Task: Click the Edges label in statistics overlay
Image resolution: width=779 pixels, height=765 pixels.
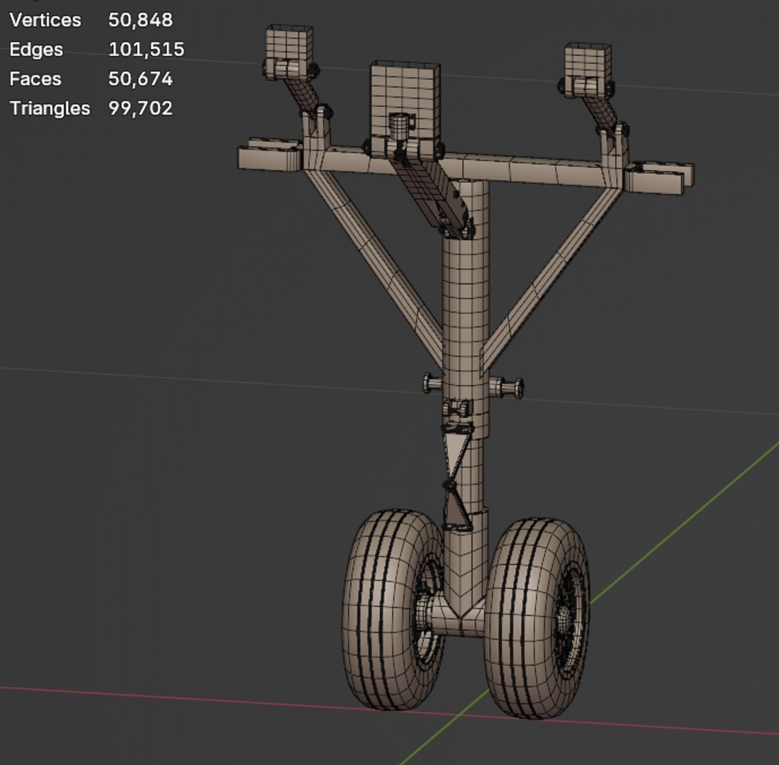Action: pyautogui.click(x=36, y=50)
